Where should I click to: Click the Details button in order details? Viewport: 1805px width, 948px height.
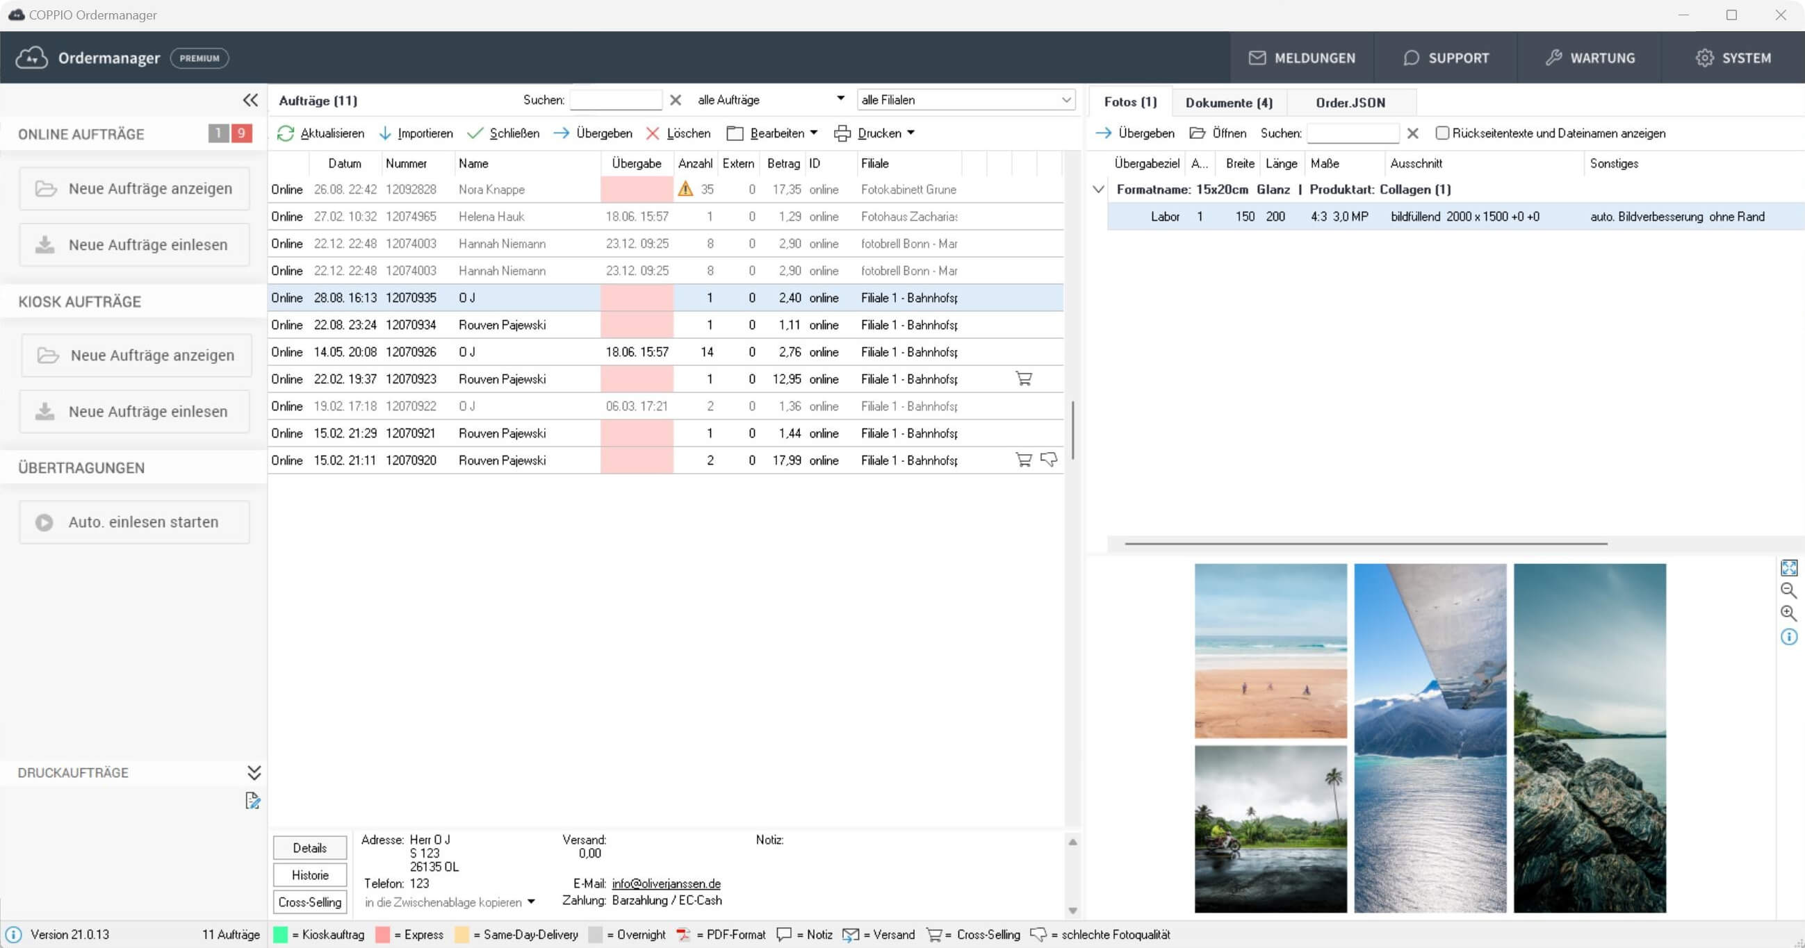click(x=308, y=848)
